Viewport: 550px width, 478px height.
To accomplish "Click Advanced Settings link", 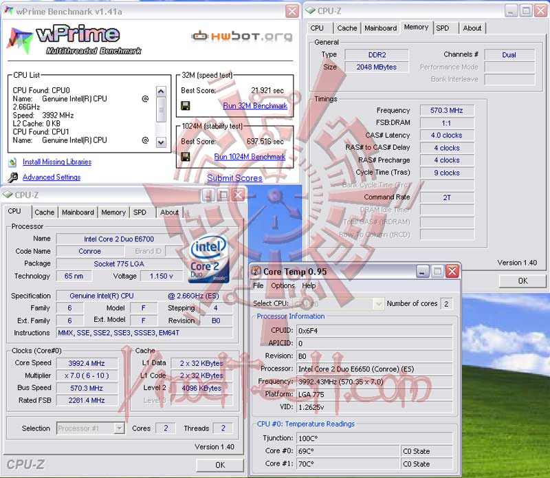I will [52, 177].
